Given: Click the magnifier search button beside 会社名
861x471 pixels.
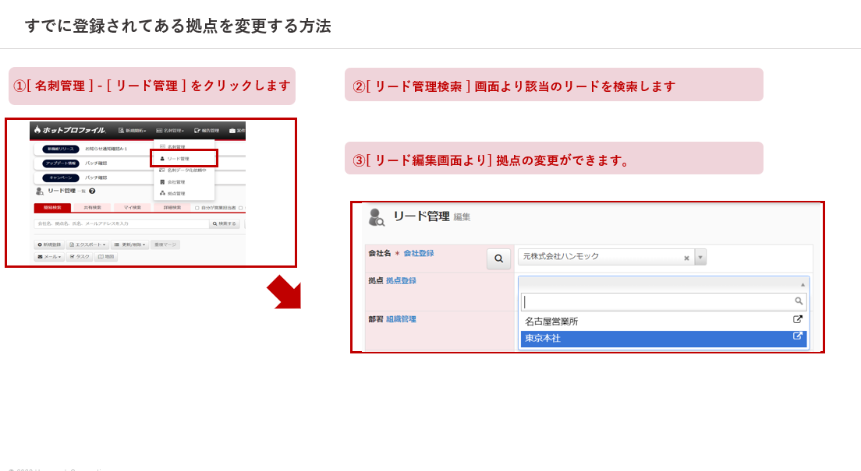Looking at the screenshot, I should tap(498, 258).
